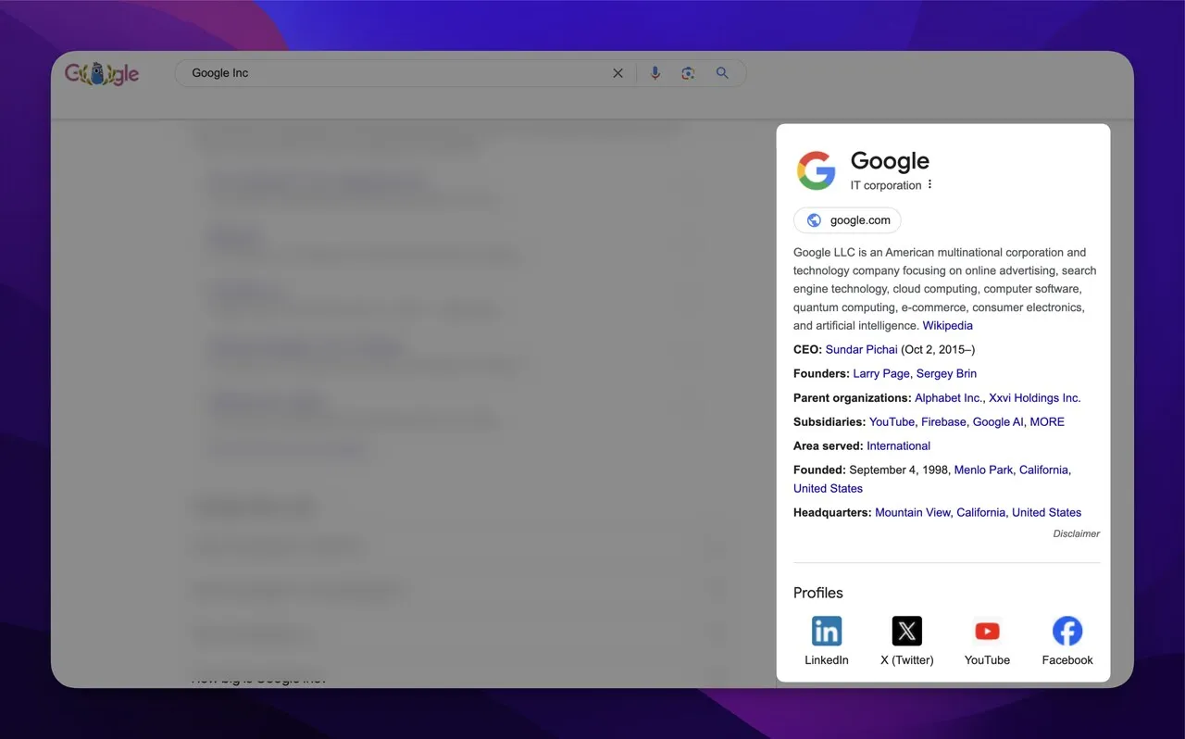Open the Facebook profile icon
Viewport: 1185px width, 739px height.
click(1067, 631)
